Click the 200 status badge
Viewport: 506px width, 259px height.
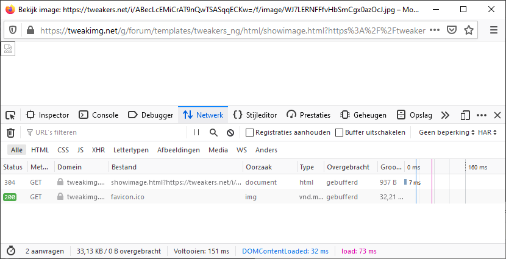click(x=10, y=197)
